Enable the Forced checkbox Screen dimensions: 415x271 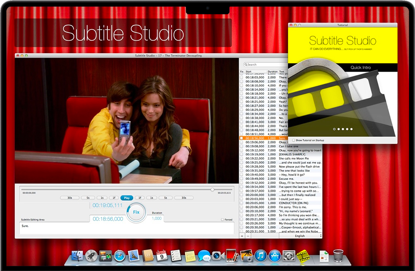[x=222, y=220]
